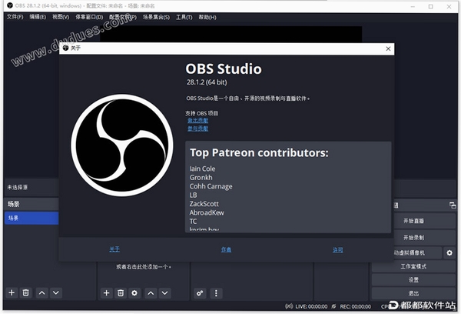This screenshot has width=461, height=314.
Task: Open the 作者 link at dialog bottom
Action: point(226,249)
